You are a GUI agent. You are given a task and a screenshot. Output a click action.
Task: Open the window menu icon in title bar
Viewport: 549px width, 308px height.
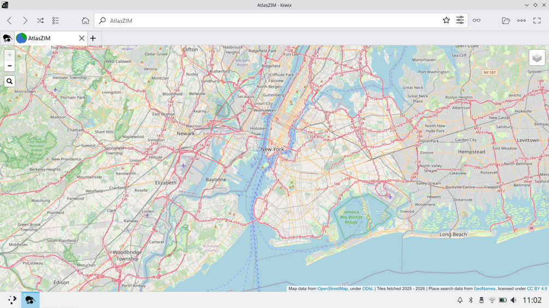(x=5, y=5)
